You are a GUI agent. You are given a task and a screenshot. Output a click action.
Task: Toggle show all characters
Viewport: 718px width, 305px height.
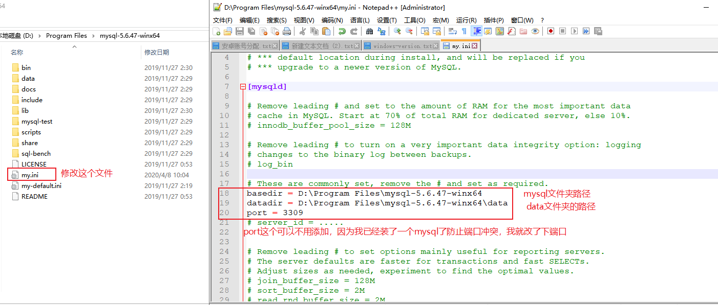tap(464, 31)
